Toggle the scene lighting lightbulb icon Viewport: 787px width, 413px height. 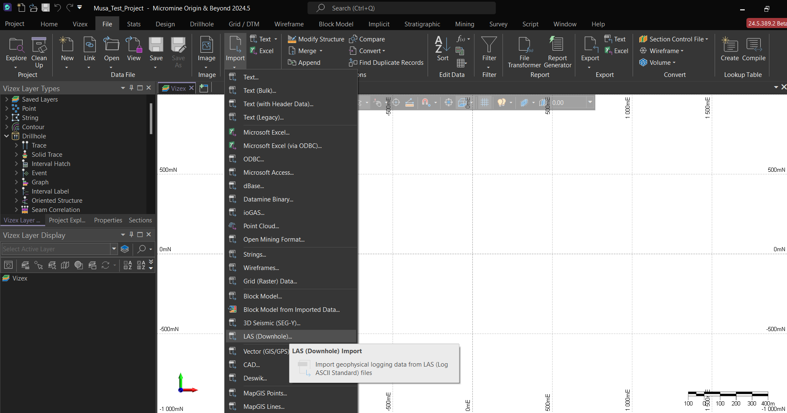coord(502,102)
